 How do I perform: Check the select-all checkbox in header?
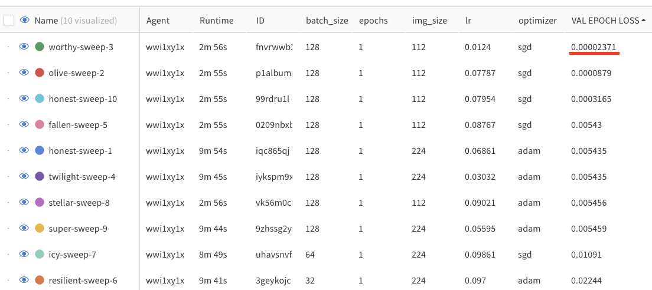(x=9, y=20)
